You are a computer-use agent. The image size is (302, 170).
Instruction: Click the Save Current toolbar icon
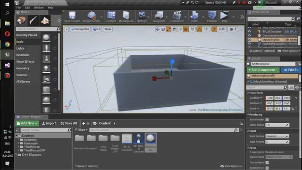[x=72, y=17]
